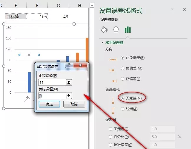191x149 pixels.
Task: Choose 线端 end style
Action: point(123,109)
